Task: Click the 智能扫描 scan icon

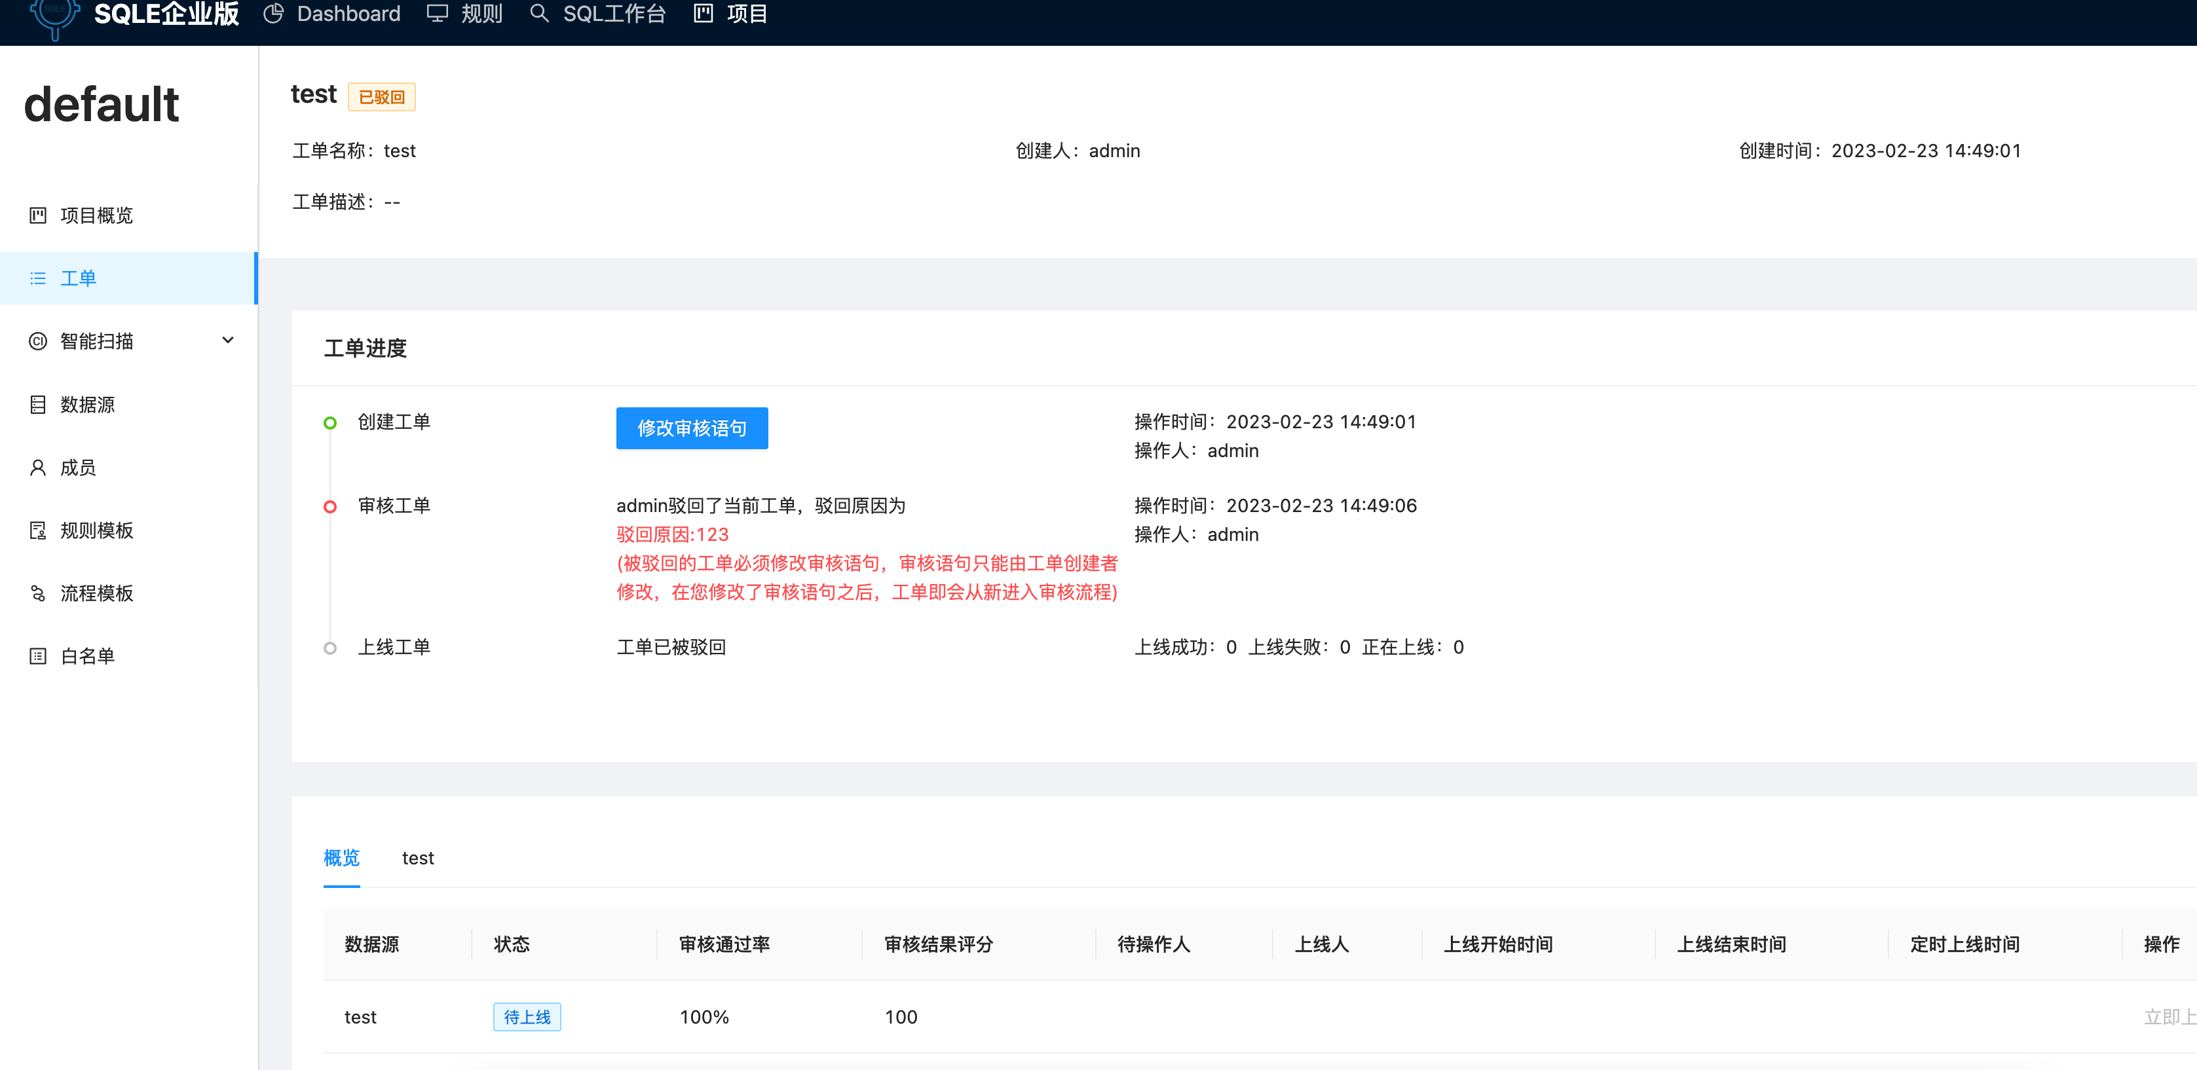Action: click(x=37, y=340)
